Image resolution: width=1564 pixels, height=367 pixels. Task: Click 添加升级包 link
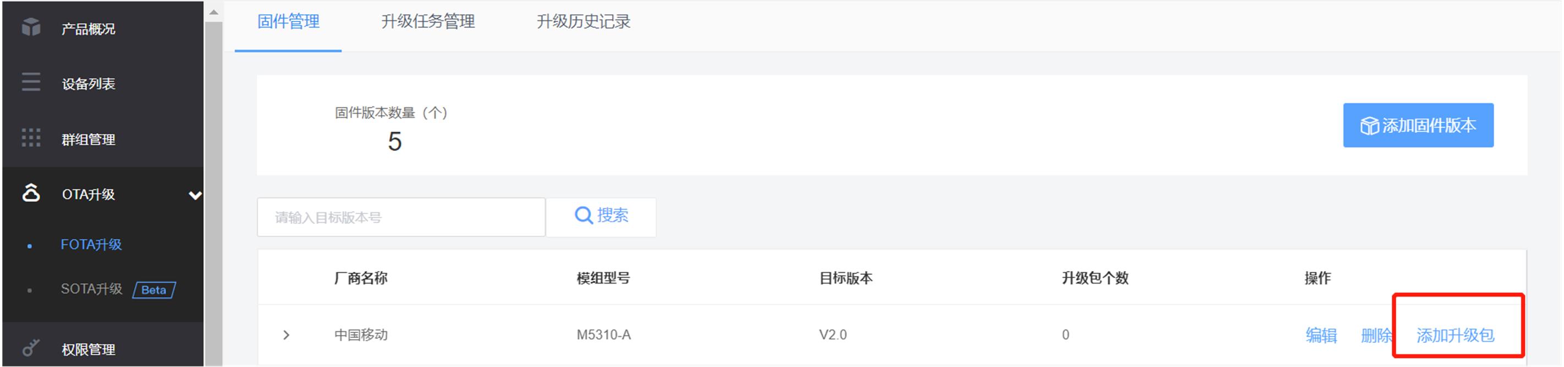(x=1455, y=335)
